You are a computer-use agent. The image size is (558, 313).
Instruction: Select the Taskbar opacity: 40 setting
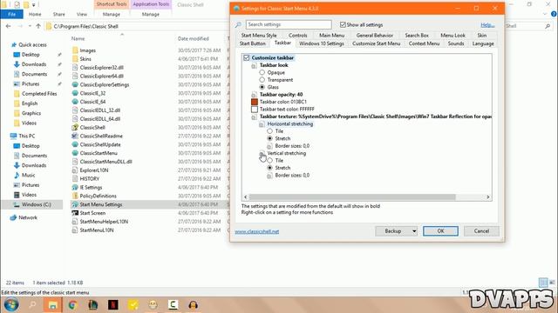281,95
